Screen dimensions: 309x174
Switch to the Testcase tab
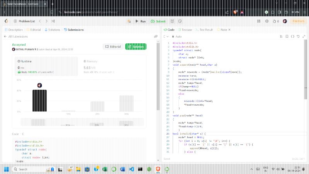click(x=185, y=29)
